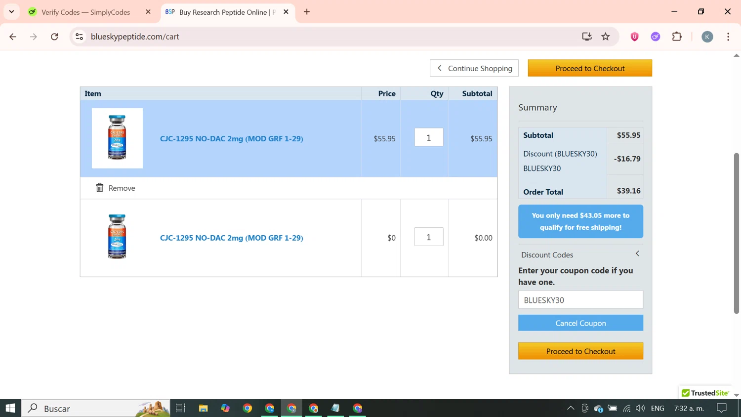Open a new browser tab
This screenshot has width=741, height=417.
(307, 12)
